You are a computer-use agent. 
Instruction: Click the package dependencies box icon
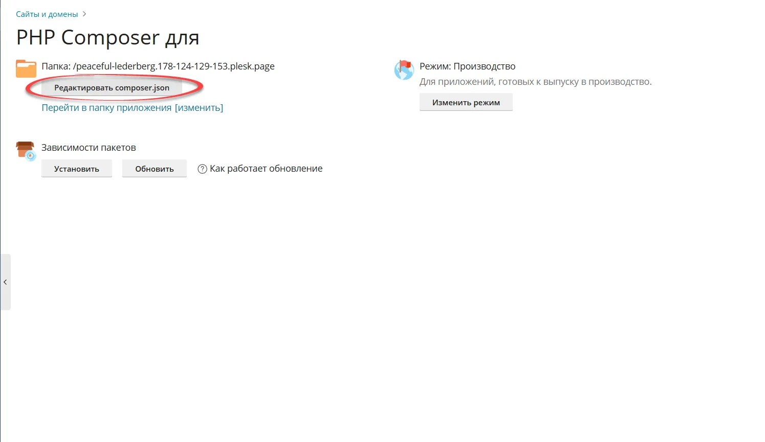(26, 151)
